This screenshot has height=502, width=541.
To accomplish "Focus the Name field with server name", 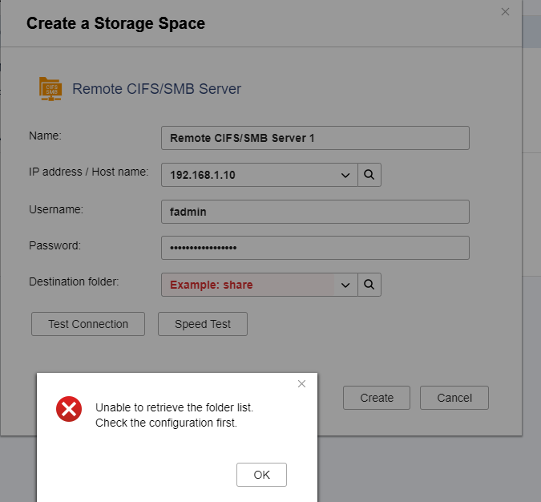I will 315,138.
